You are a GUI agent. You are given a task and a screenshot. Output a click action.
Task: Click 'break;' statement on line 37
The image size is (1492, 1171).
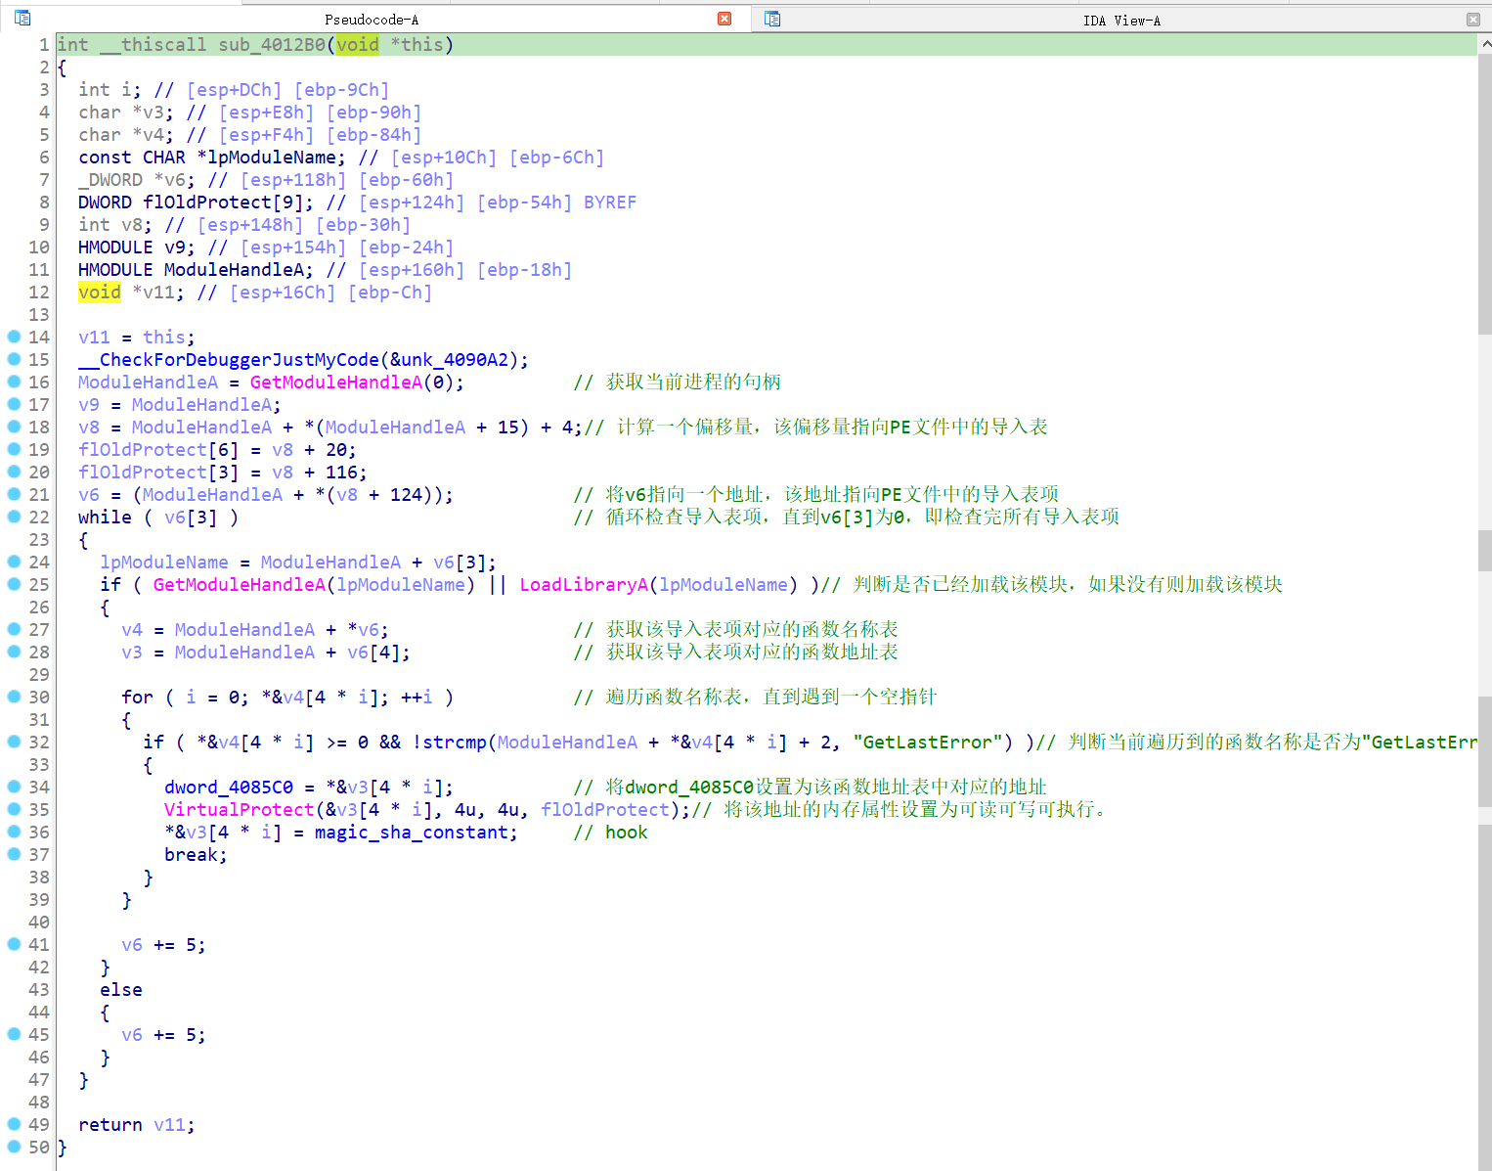pos(197,854)
